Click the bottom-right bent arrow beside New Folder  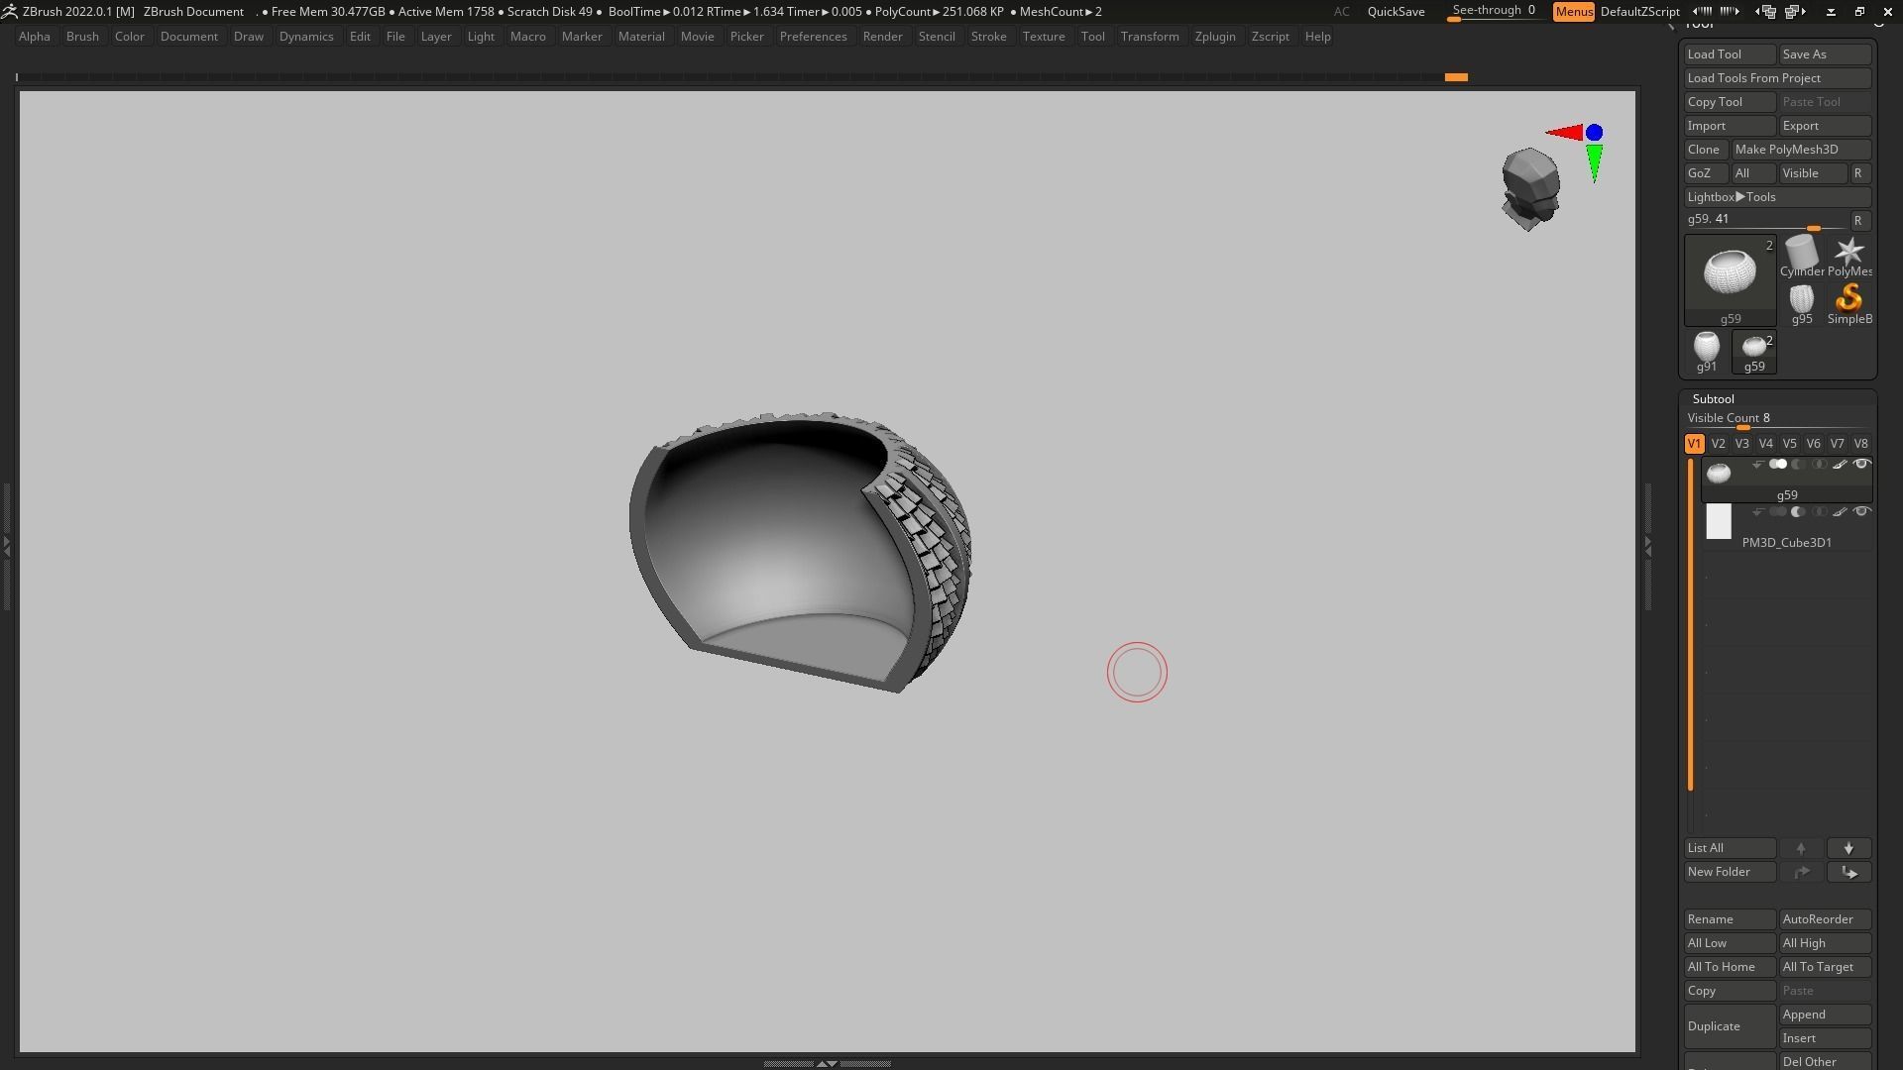[x=1848, y=873]
